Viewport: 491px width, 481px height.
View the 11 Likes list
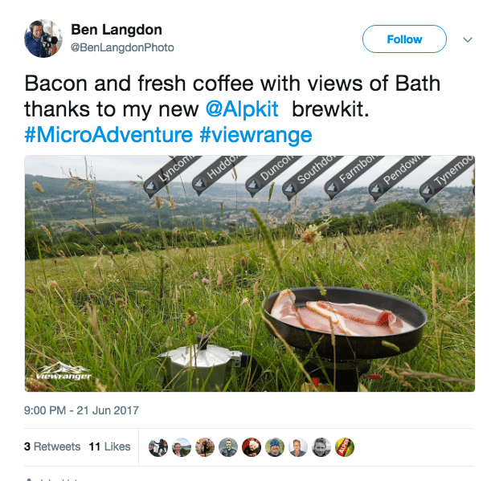coord(109,446)
